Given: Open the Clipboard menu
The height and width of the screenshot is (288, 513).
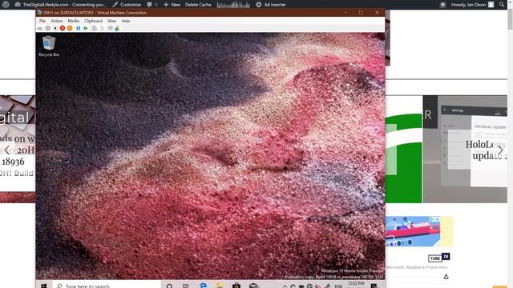Looking at the screenshot, I should 93,21.
